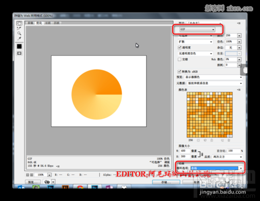The image size is (260, 201).
Task: Select the Zoom magnifier tool
Action: click(19, 33)
